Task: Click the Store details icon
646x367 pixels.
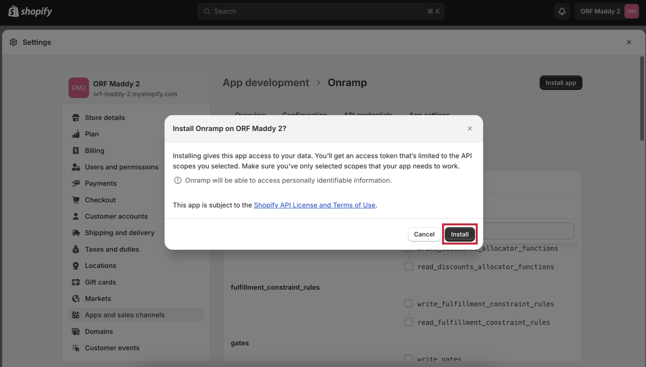Action: click(x=76, y=118)
